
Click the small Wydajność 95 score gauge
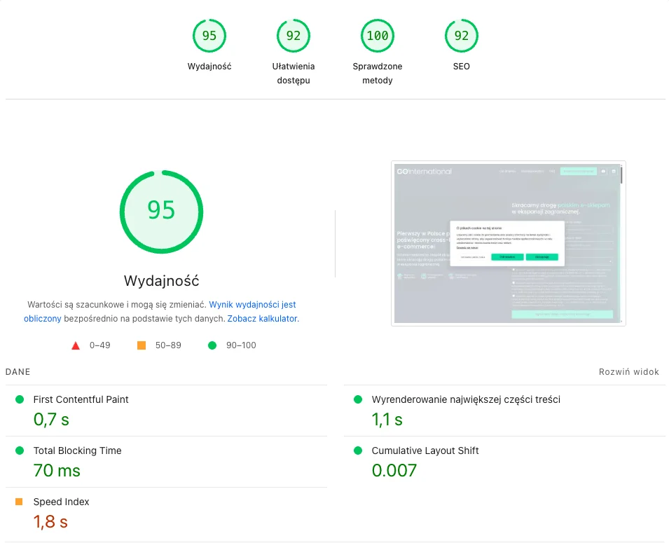209,36
